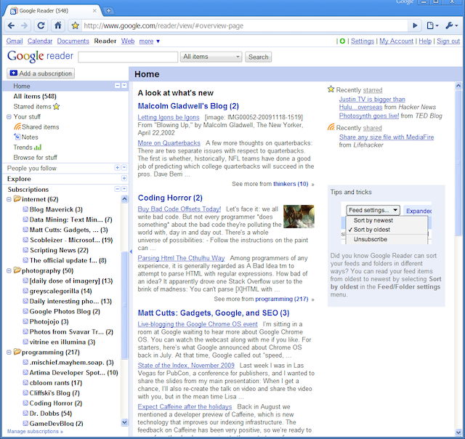This screenshot has height=439, width=465.
Task: Click the Recently starred star icon
Action: tap(331, 89)
